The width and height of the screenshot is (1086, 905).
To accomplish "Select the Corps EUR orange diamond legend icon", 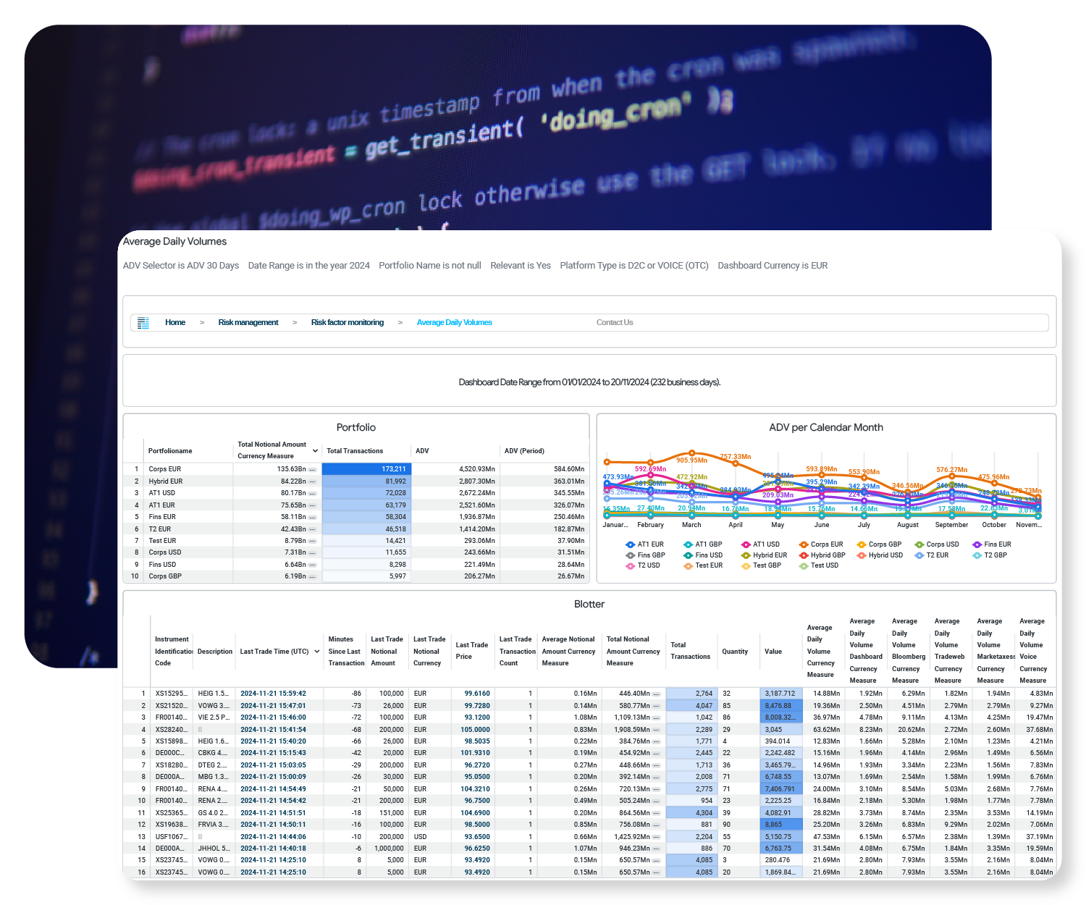I will 803,544.
